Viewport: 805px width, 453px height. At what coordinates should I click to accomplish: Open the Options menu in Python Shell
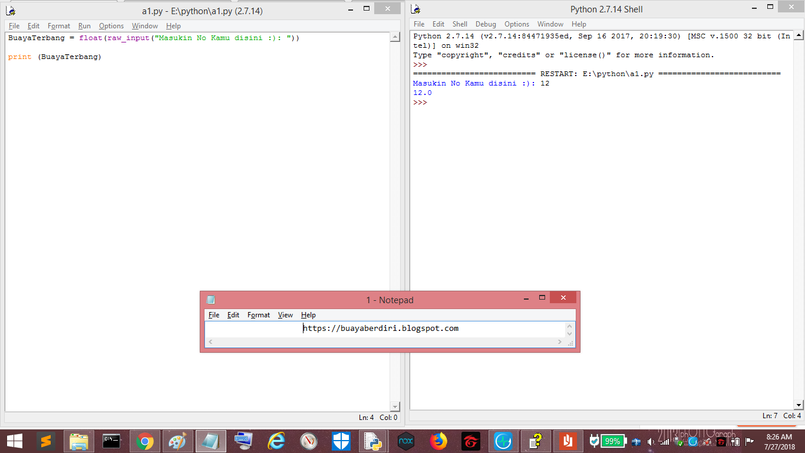(517, 24)
